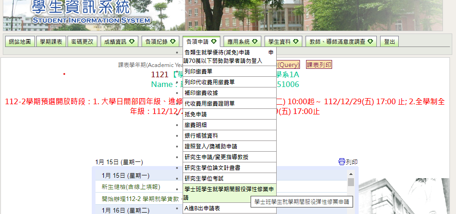
Task: Select 各類生就學優待(減免)申請 menu item
Action: pyautogui.click(x=230, y=56)
